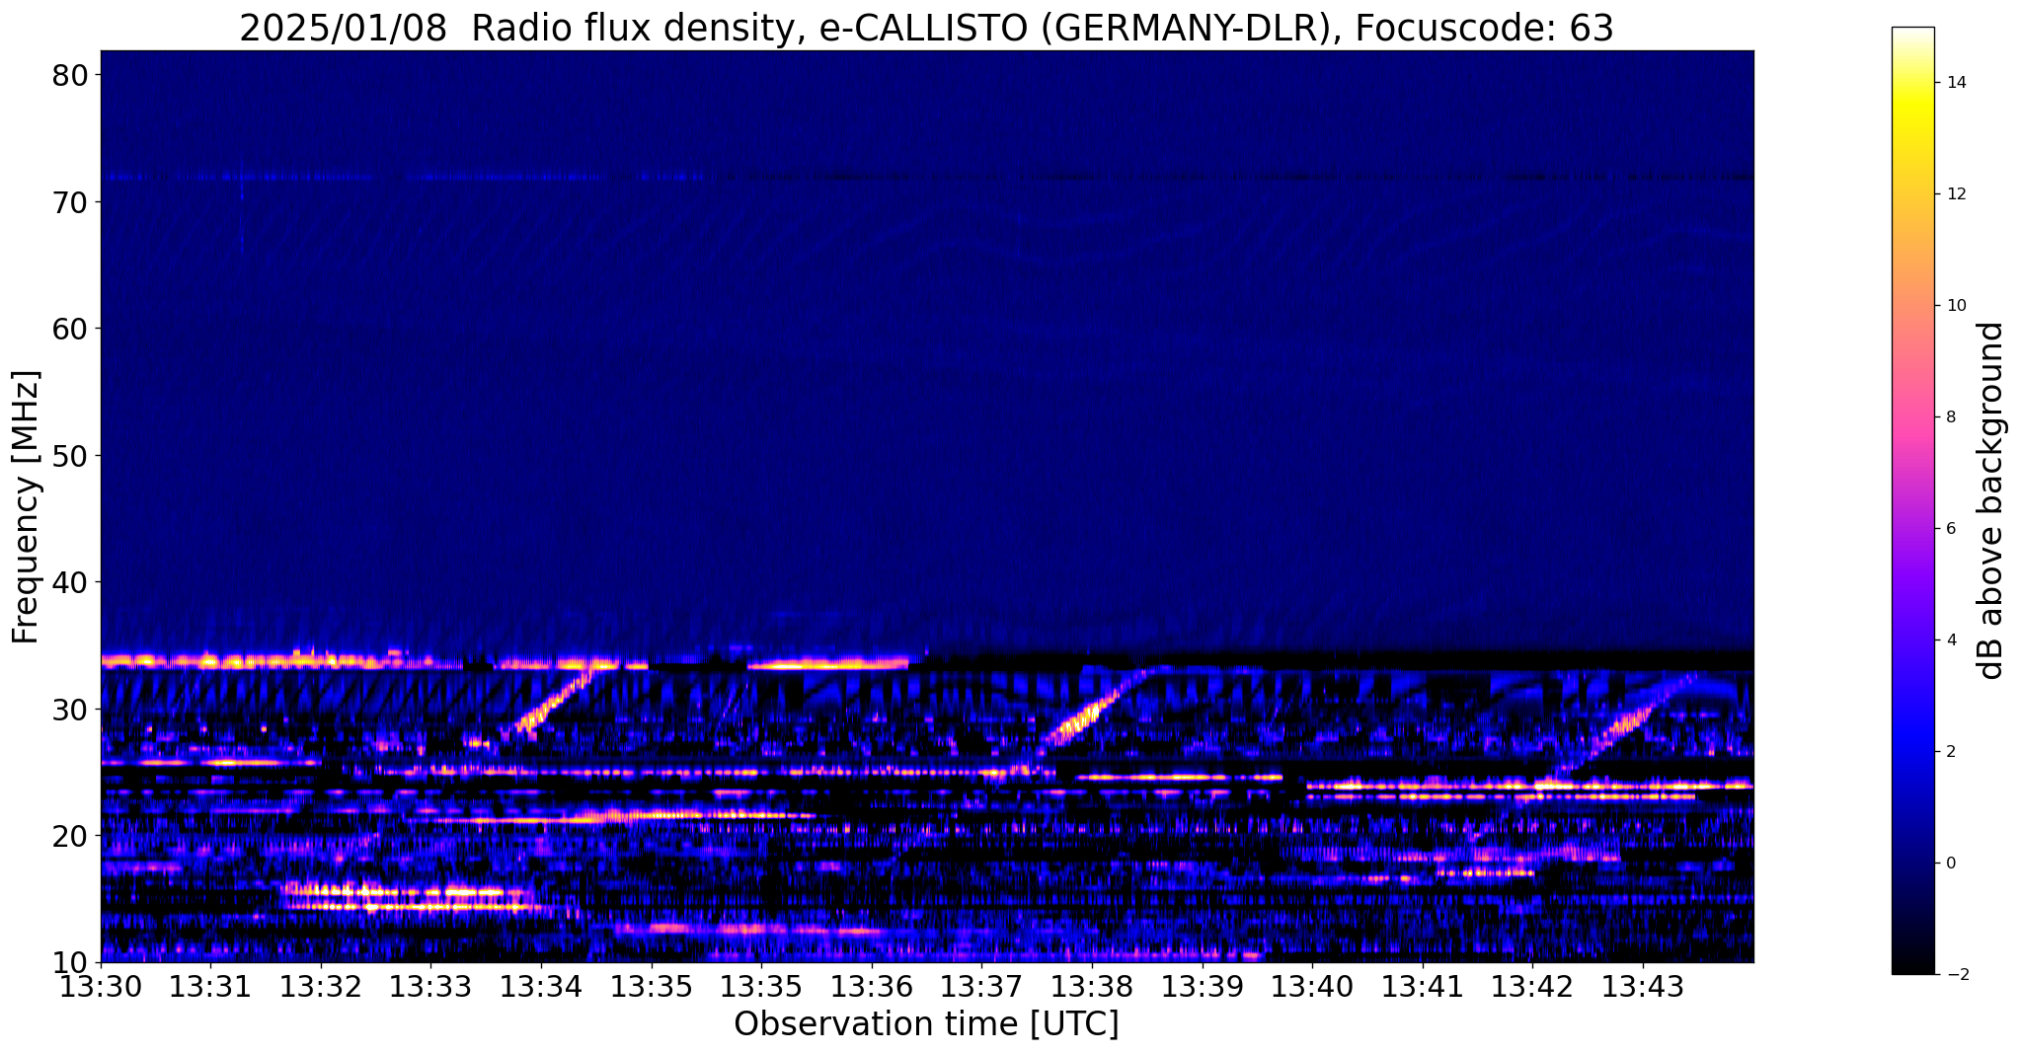2021x1053 pixels.
Task: Click the 13:36 time tick label
Action: point(872,987)
